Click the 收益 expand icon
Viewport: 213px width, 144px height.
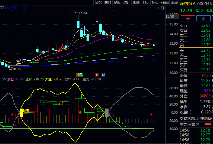(x=189, y=112)
